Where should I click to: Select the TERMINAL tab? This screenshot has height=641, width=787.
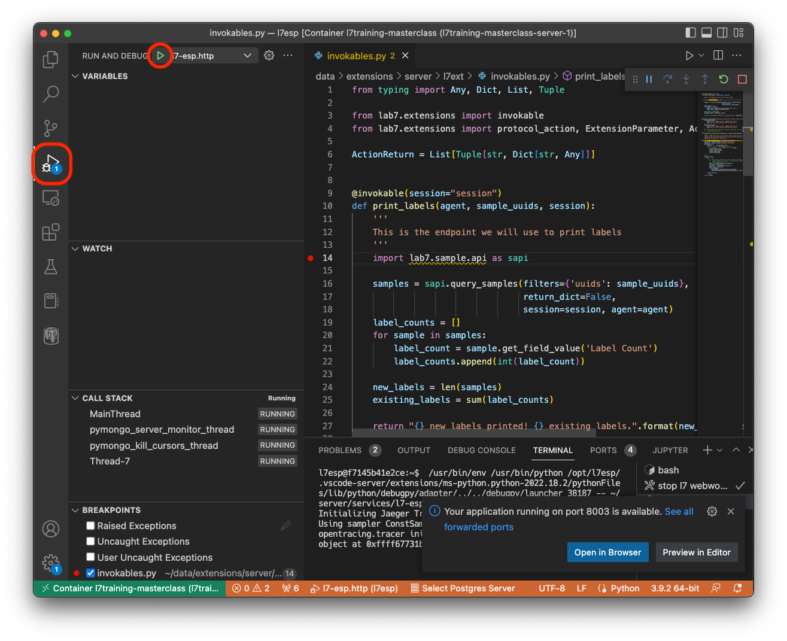(553, 450)
